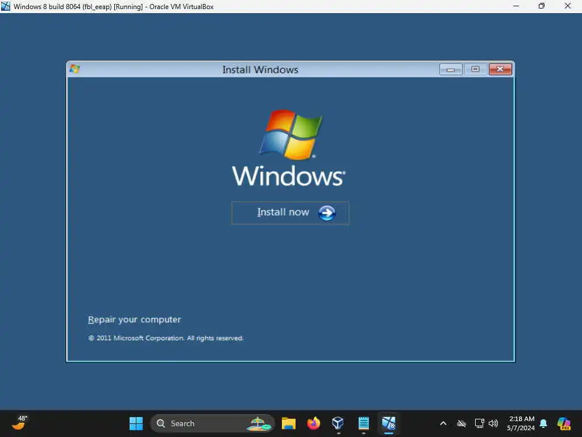Click the cloud sync tray icon
The height and width of the screenshot is (437, 582).
point(462,423)
